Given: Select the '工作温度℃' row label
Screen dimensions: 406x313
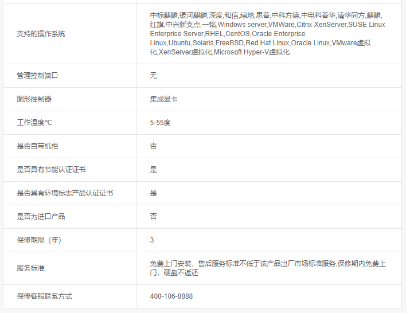Looking at the screenshot, I should [x=34, y=123].
